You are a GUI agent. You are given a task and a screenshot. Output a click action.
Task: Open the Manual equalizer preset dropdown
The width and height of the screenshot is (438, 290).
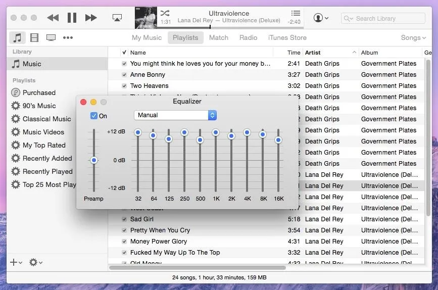tap(175, 115)
